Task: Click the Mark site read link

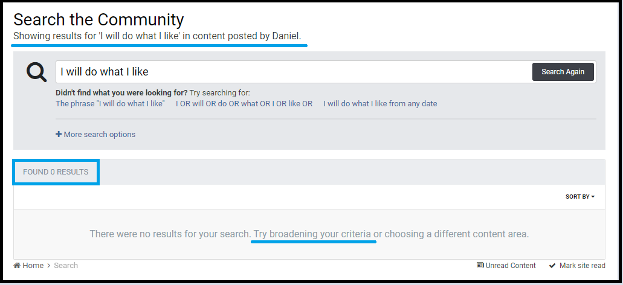Action: coord(577,266)
